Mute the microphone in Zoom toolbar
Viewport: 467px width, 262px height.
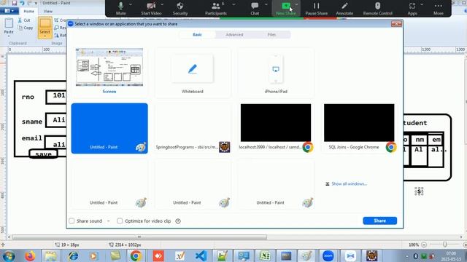click(x=120, y=8)
